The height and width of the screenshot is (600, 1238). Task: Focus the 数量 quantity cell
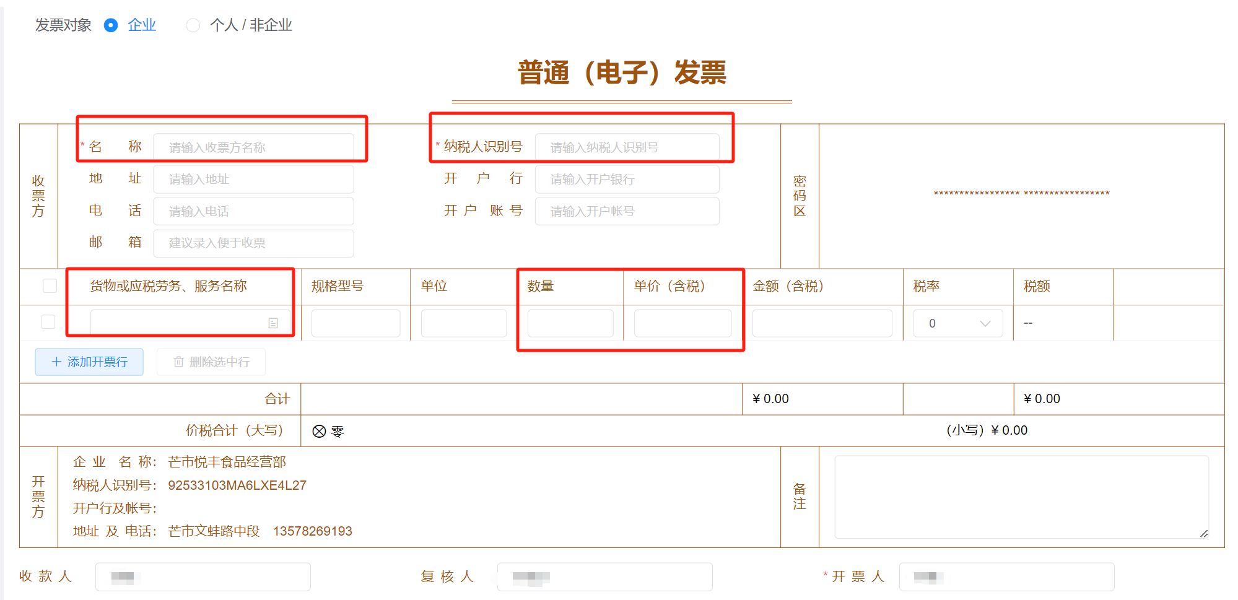(x=569, y=323)
